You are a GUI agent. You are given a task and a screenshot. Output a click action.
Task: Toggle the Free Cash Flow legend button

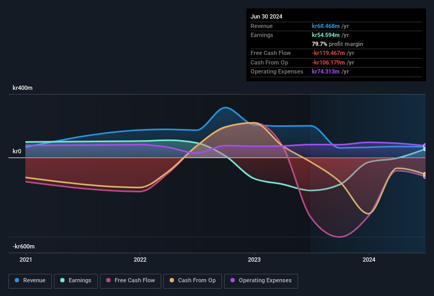coord(131,281)
